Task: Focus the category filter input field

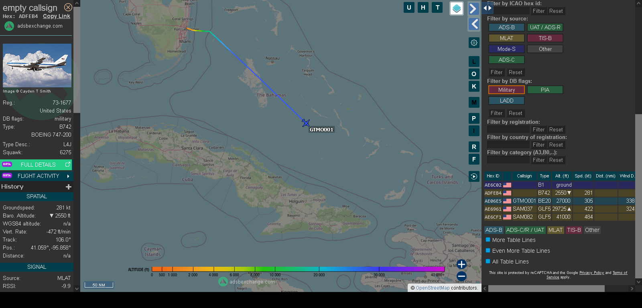Action: click(508, 160)
